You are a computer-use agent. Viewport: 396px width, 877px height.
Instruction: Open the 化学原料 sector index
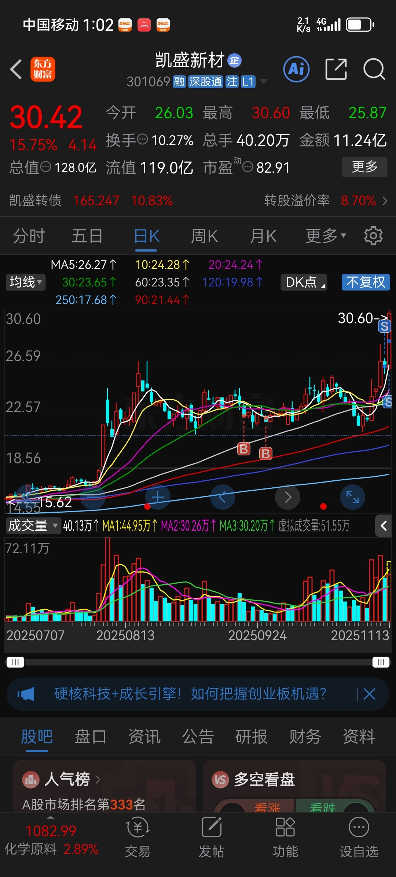tap(51, 840)
